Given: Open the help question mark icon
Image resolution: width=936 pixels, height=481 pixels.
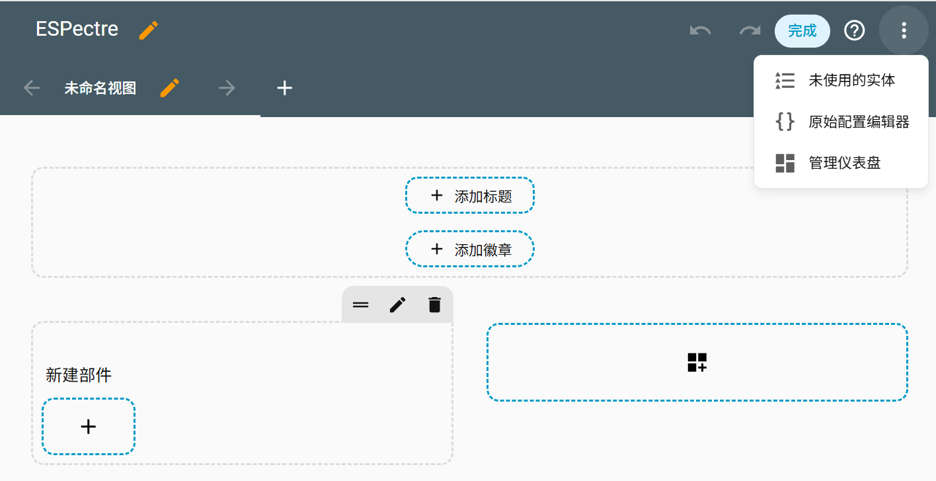Looking at the screenshot, I should click(855, 30).
